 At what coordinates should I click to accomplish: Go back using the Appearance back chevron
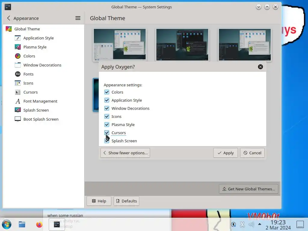(8, 18)
